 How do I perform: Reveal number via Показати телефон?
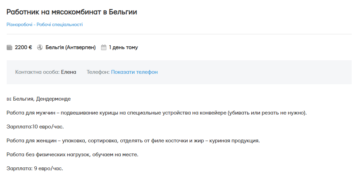click(x=134, y=72)
